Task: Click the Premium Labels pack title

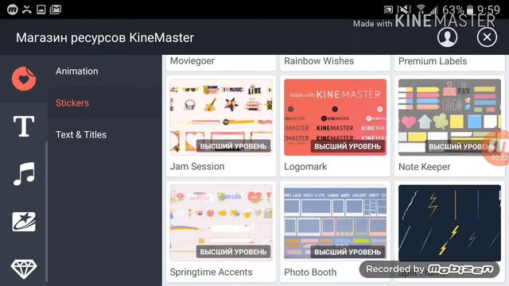Action: click(433, 61)
